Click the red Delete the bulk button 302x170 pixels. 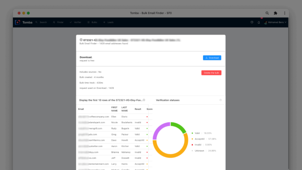pyautogui.click(x=211, y=73)
